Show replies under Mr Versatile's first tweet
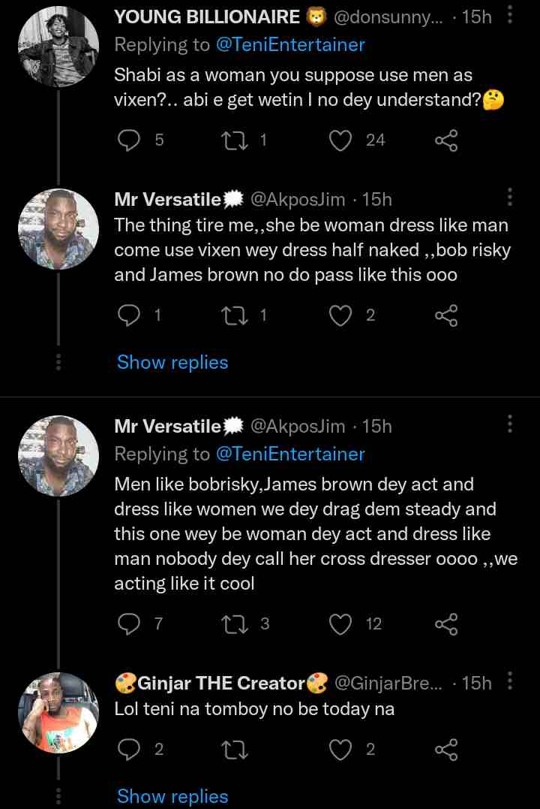Viewport: 540px width, 809px height. coord(172,362)
